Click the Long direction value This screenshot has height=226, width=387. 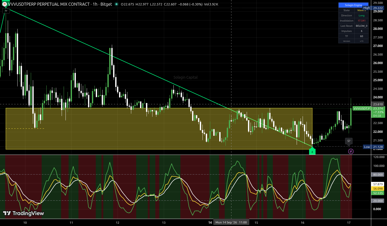click(x=361, y=16)
